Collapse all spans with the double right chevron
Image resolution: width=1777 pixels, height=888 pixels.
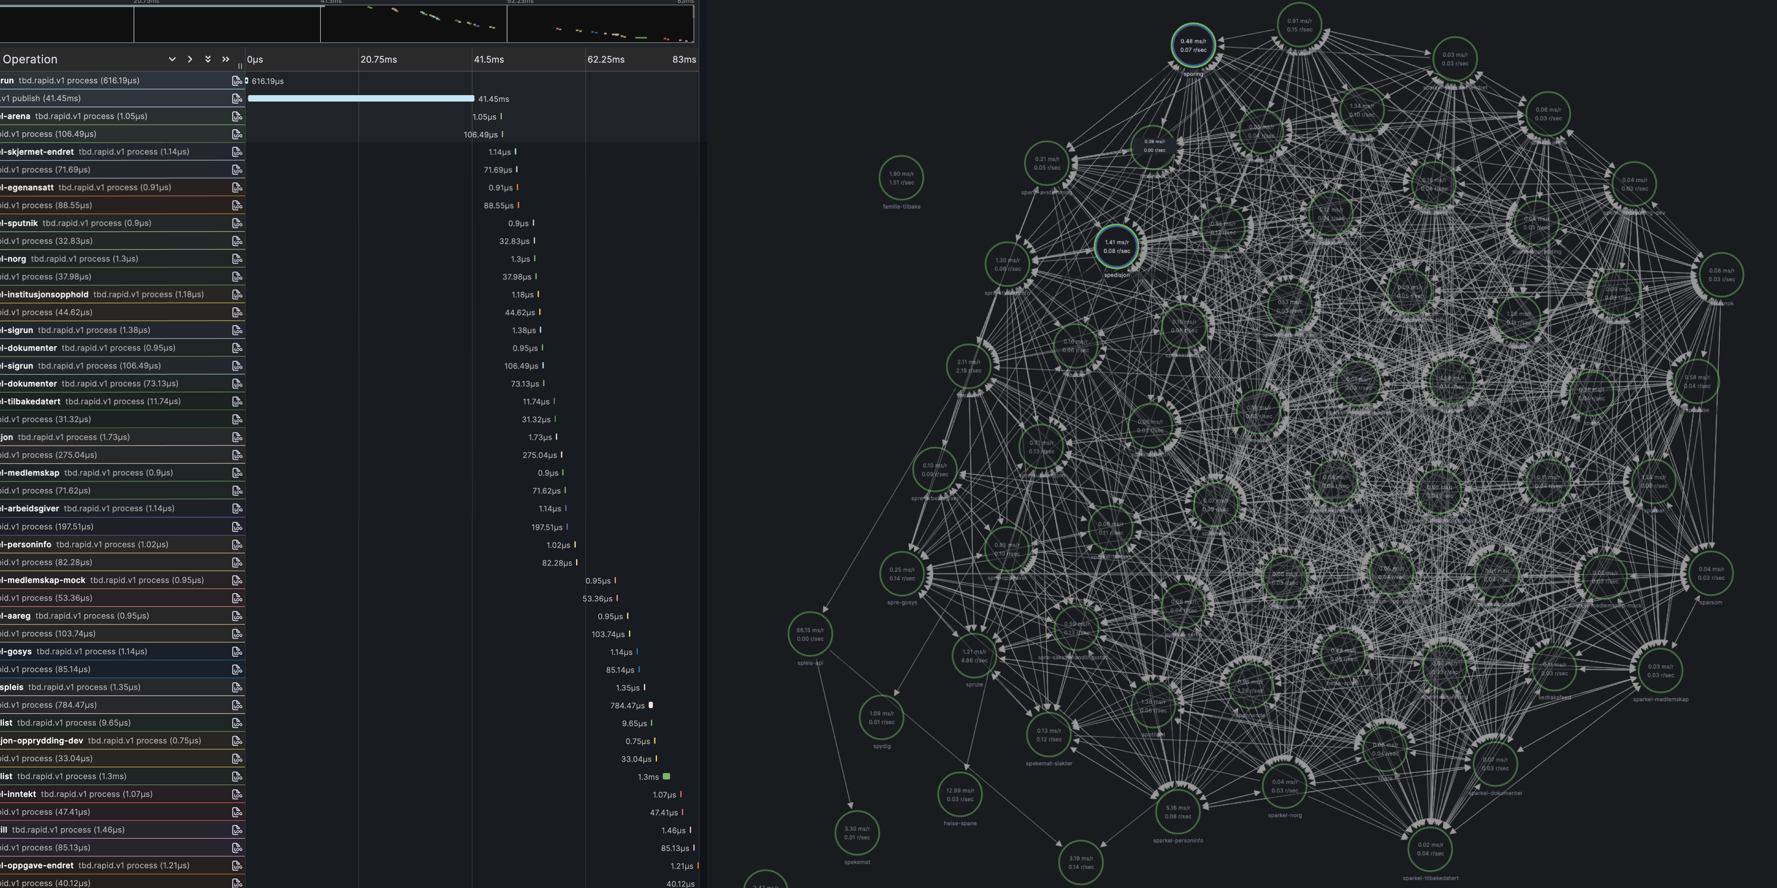click(x=226, y=59)
